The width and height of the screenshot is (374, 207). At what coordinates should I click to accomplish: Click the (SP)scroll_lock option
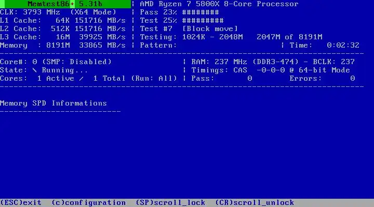[x=170, y=203]
